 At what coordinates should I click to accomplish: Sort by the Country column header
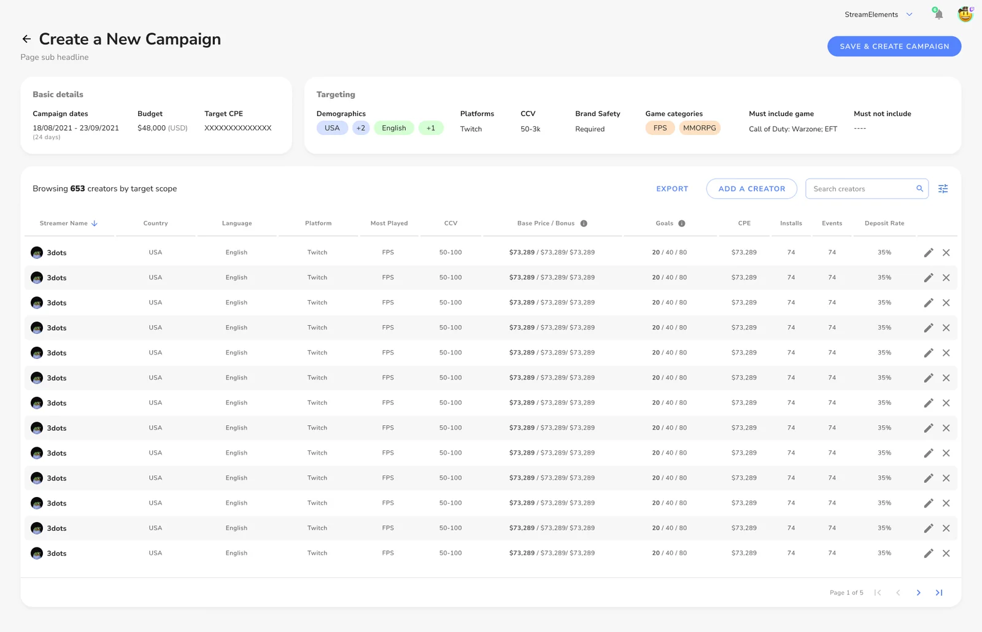[x=156, y=223]
